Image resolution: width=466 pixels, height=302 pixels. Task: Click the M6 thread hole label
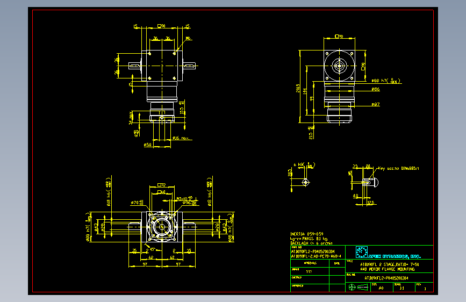click(188, 38)
